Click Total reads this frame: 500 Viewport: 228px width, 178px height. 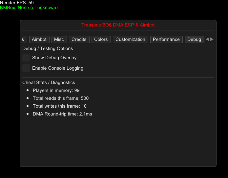click(x=61, y=98)
